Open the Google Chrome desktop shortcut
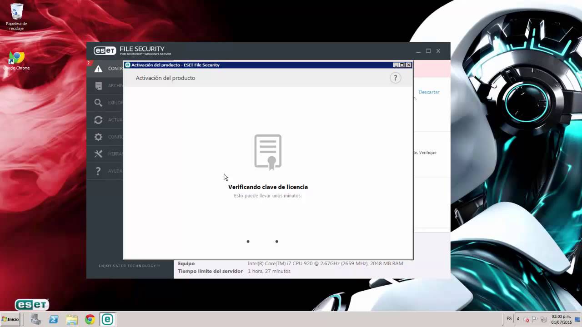Viewport: 582px width, 327px height. point(16,61)
